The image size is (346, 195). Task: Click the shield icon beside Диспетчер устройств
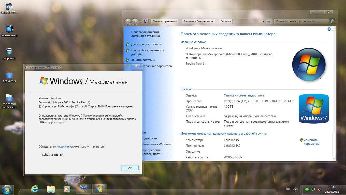(128, 44)
